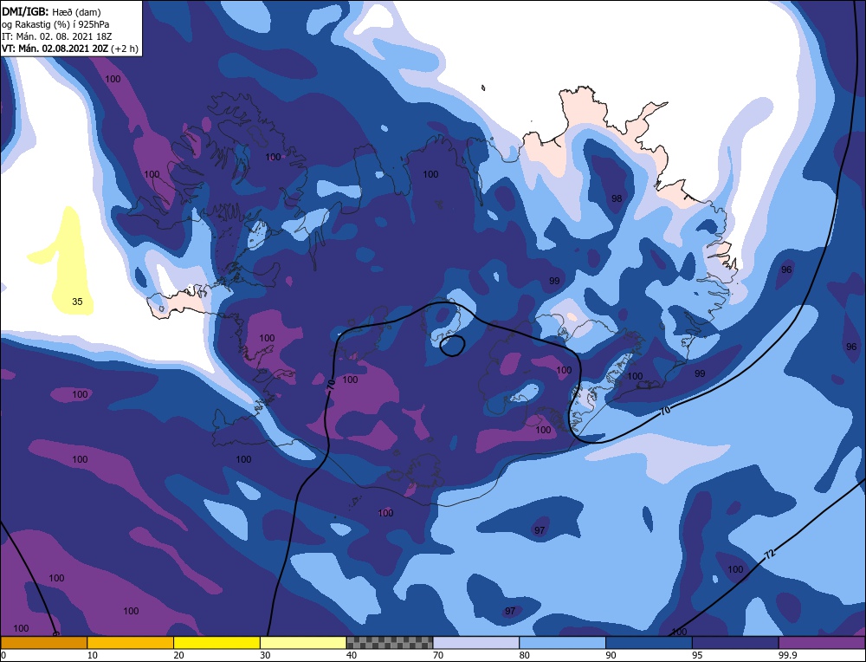
Task: Click the lavender 70–80 legend swatch
Action: coord(476,642)
